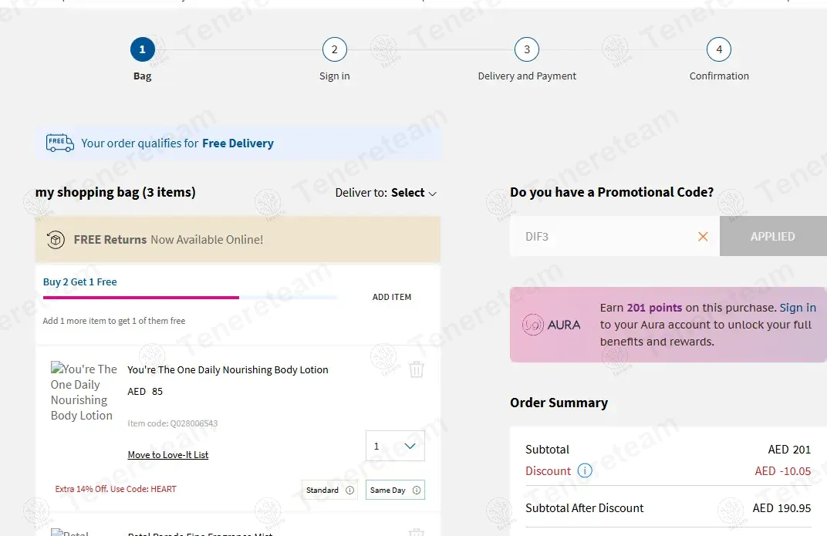Viewport: 827px width, 536px height.
Task: Remove the DIF3 promo code with the X
Action: click(703, 237)
